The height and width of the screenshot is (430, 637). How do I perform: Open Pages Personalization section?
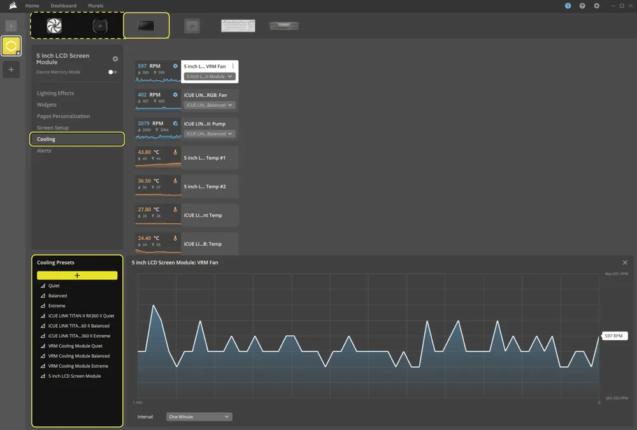(x=63, y=116)
